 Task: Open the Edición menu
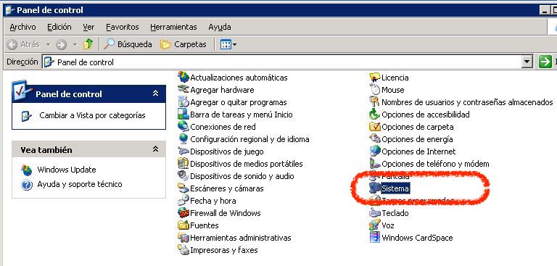tap(59, 27)
